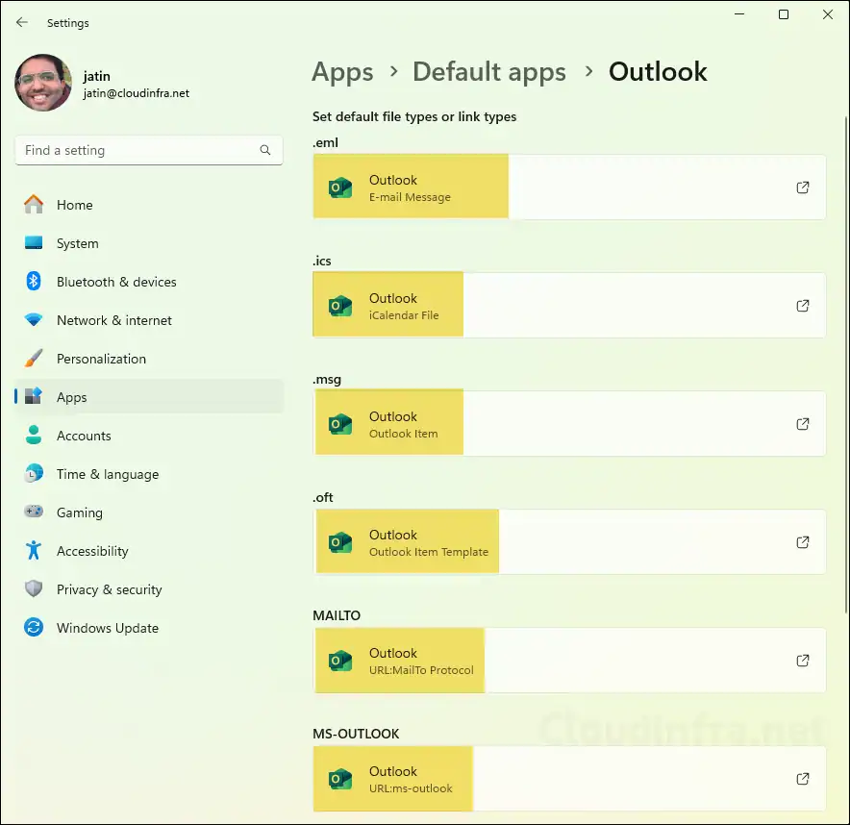Screen dimensions: 850x825
Task: Open the Home icon in sidebar
Action: tap(34, 205)
